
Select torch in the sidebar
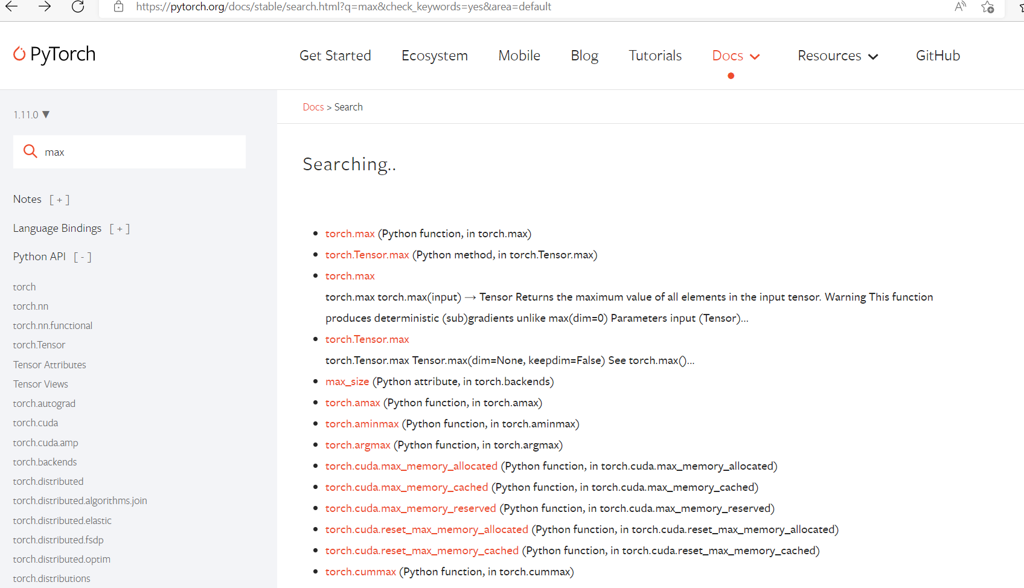(x=25, y=287)
